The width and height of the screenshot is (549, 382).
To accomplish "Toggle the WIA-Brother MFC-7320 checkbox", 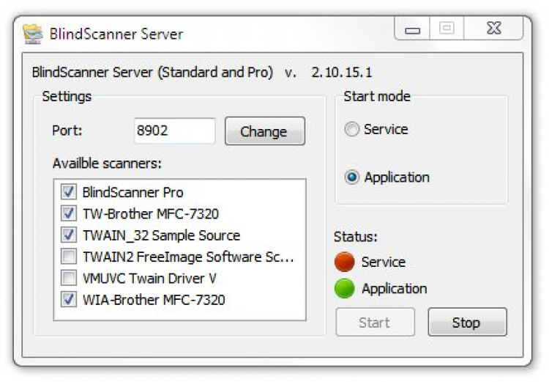I will (69, 299).
